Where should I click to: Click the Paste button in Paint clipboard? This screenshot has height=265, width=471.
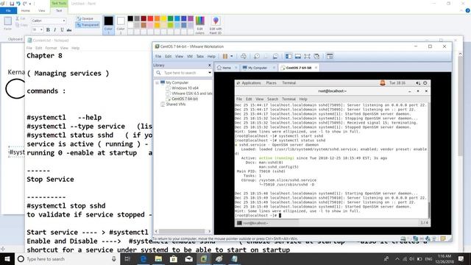tap(8, 24)
